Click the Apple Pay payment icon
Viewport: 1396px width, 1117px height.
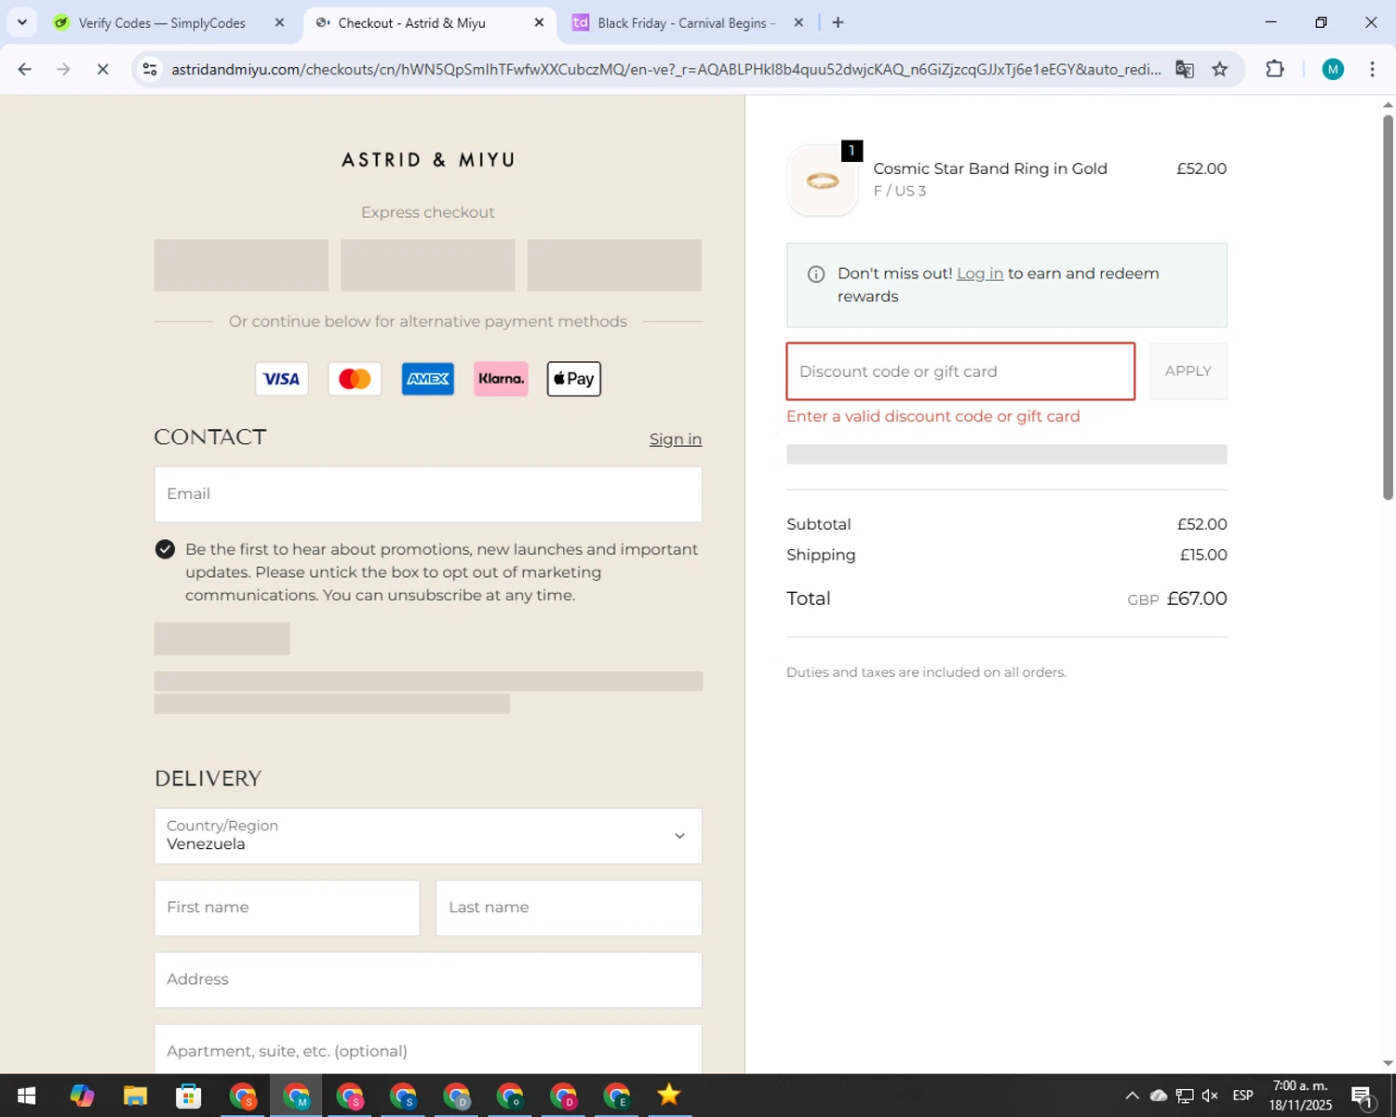click(x=574, y=379)
